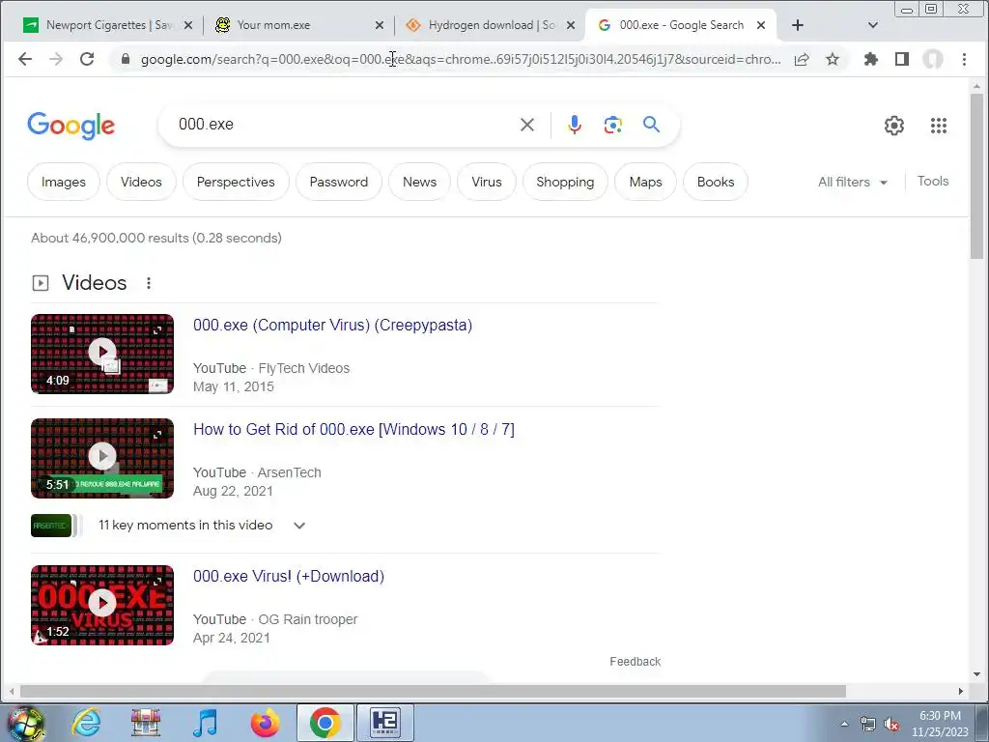Image resolution: width=989 pixels, height=742 pixels.
Task: Play the 1:52 000.EXE VIRUS thumbnail
Action: pyautogui.click(x=102, y=605)
